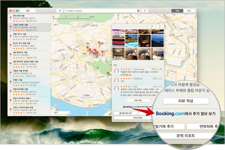Viewport: 225px width, 150px height.
Task: Select the '호텔 프린스 서울' list row
Action: [29, 37]
